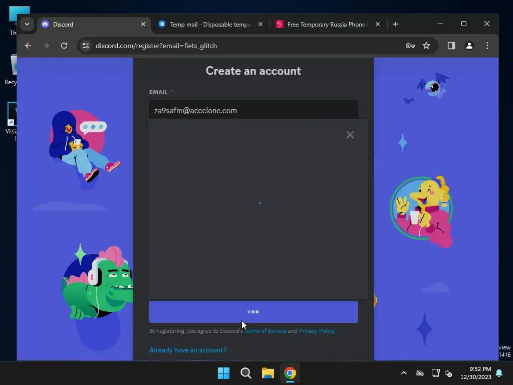The image size is (513, 385).
Task: Close the captcha popup with X
Action: tap(350, 135)
